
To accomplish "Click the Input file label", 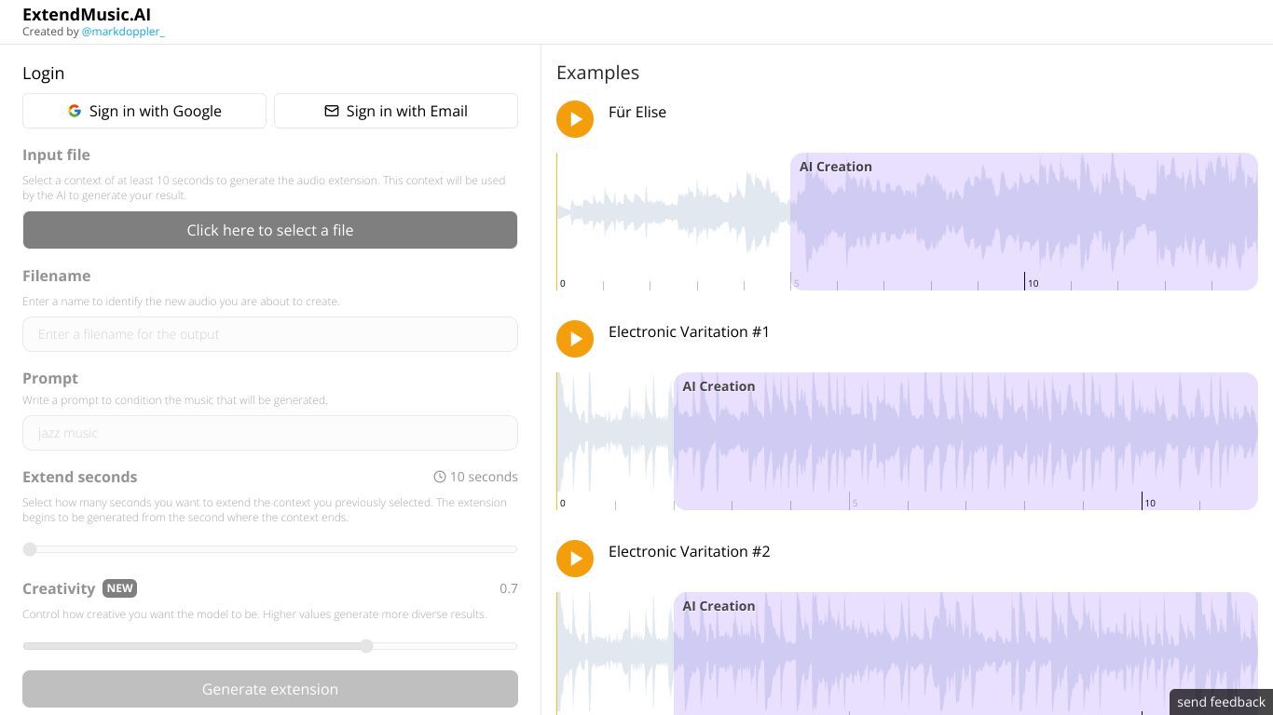I will coord(56,155).
